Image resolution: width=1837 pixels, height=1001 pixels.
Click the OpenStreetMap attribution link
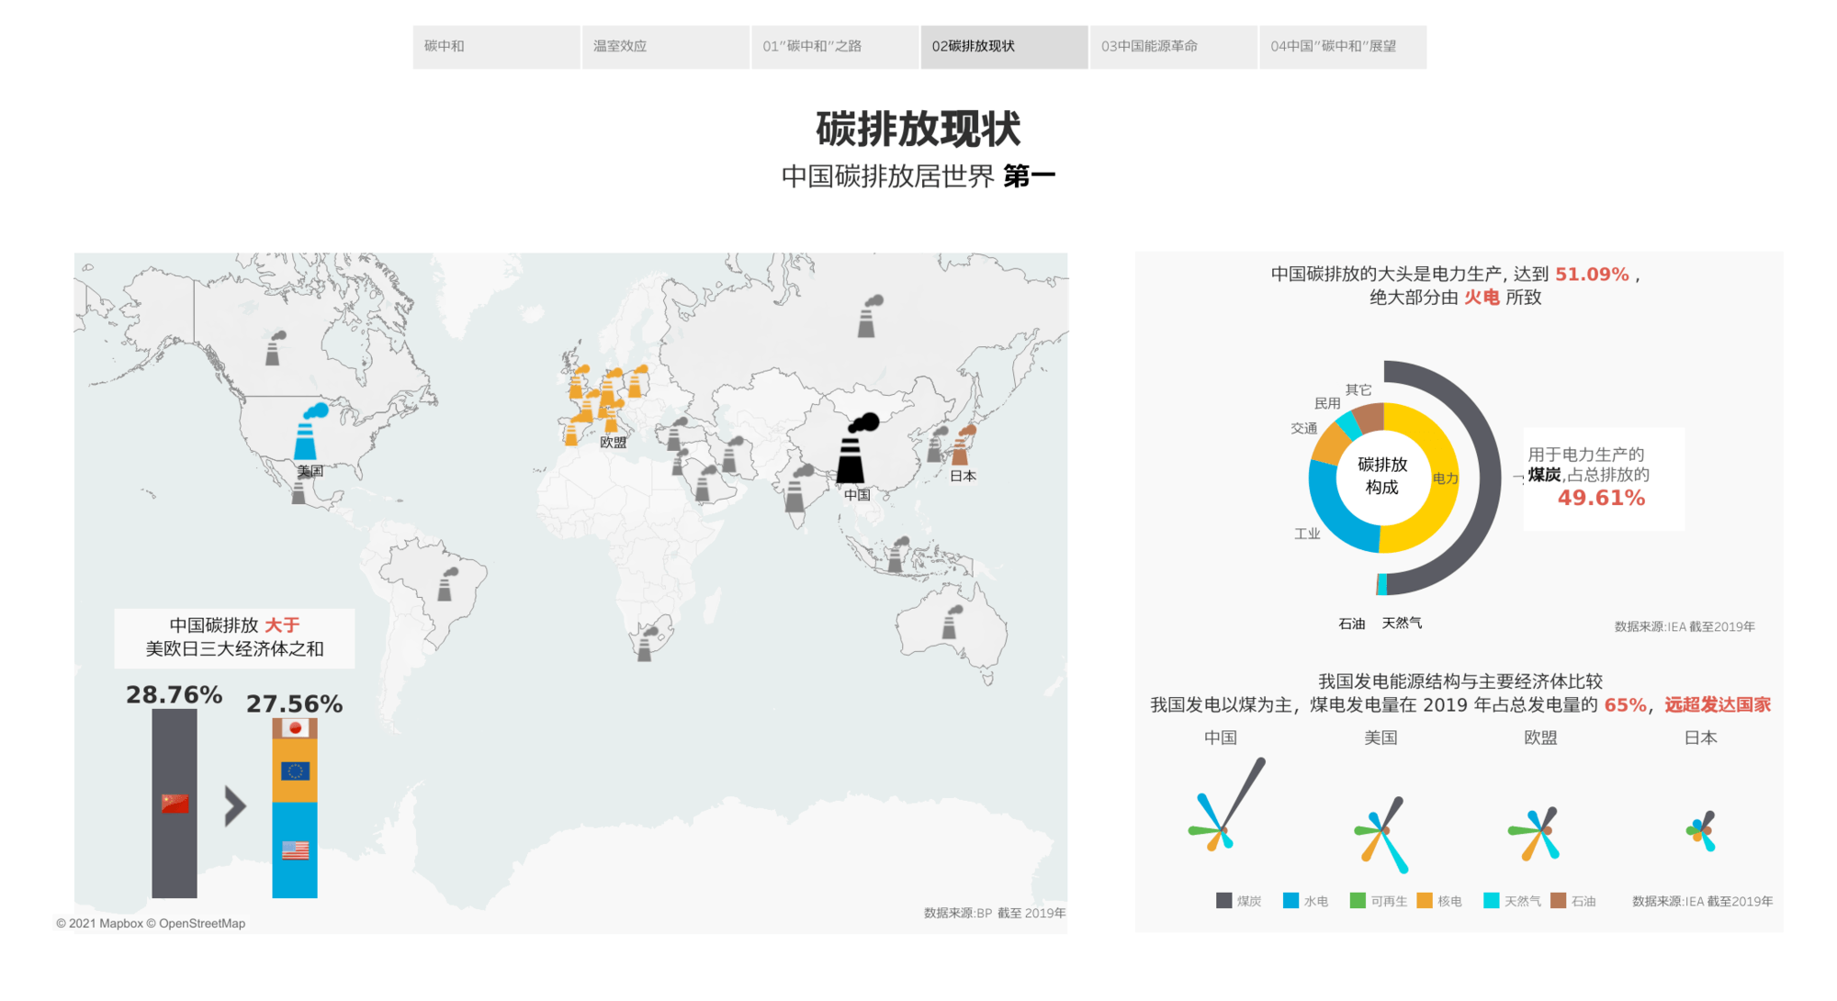point(201,923)
